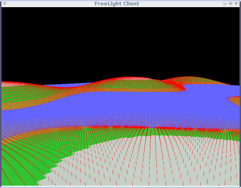Image resolution: width=241 pixels, height=188 pixels.
Task: Close the FreeLight Client window
Action: (236, 3)
